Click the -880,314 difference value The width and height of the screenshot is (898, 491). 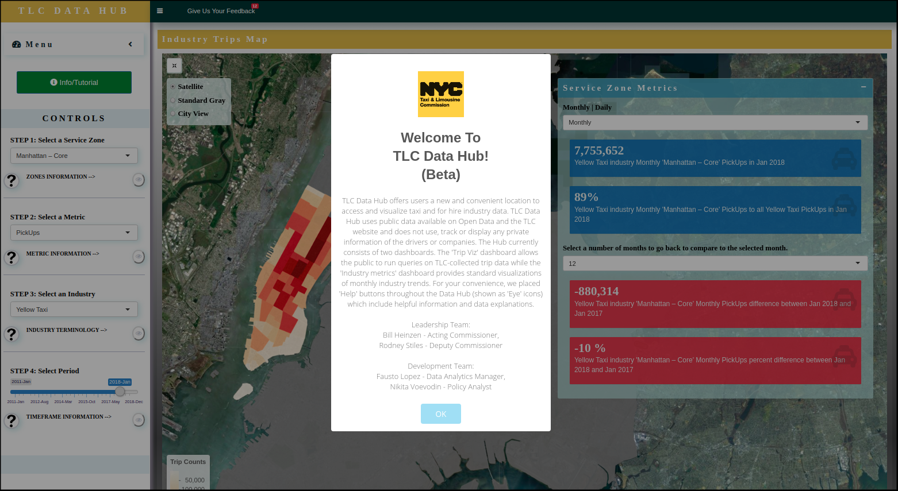[597, 291]
